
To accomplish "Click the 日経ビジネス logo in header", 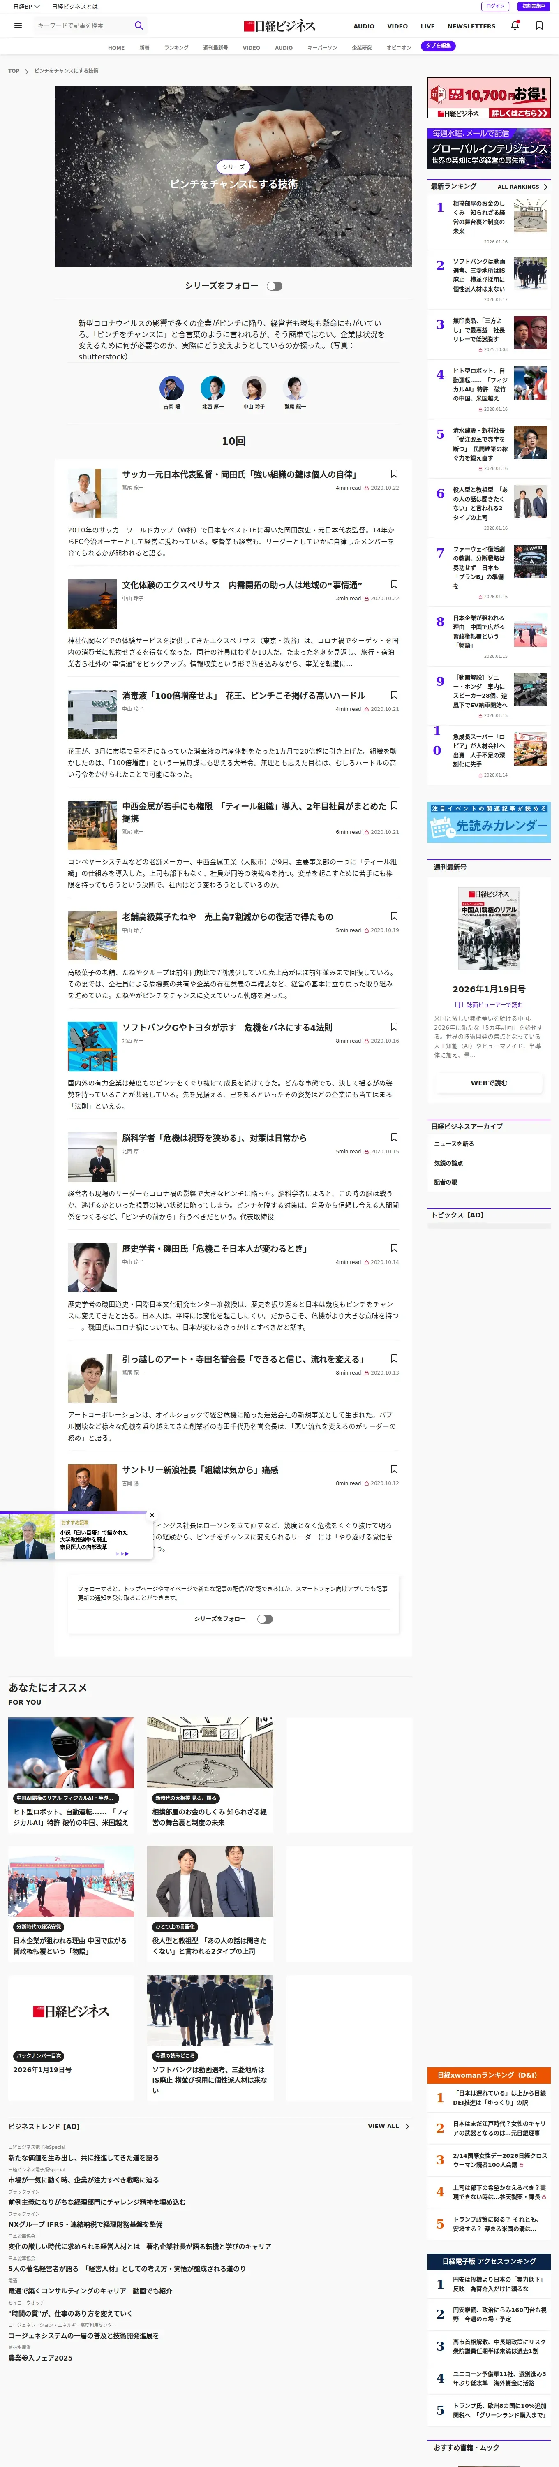I will click(x=279, y=26).
